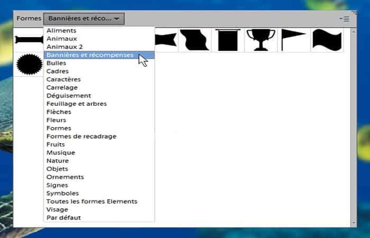Select the Bulles category

point(99,63)
